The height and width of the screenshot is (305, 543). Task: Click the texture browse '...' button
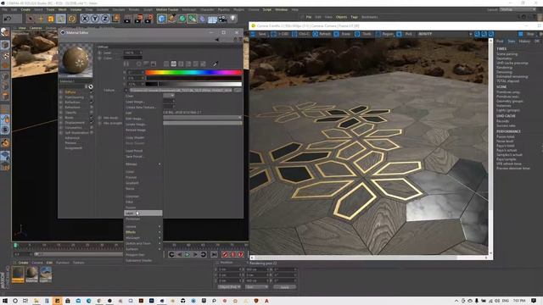pos(238,90)
